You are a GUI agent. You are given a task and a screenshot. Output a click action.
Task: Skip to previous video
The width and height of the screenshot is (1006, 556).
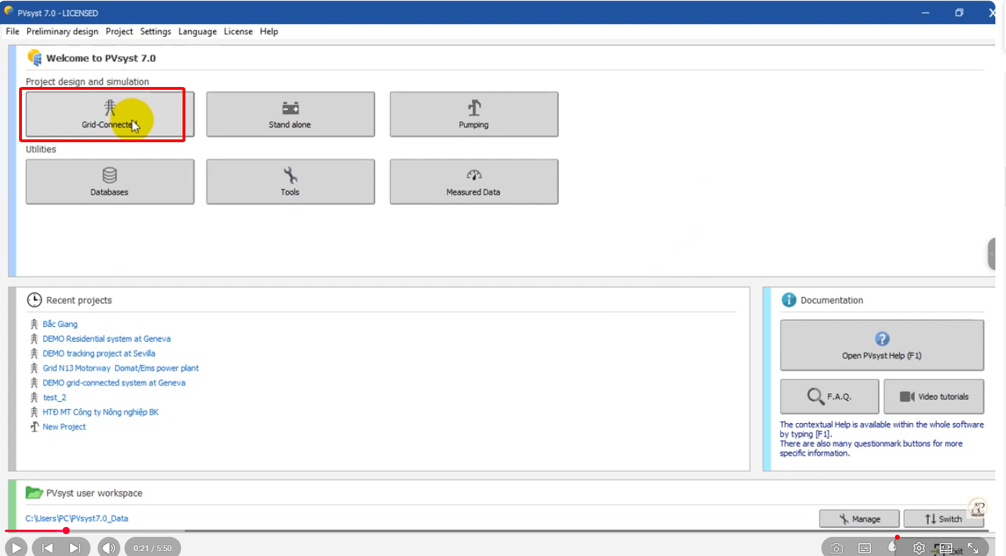[47, 548]
